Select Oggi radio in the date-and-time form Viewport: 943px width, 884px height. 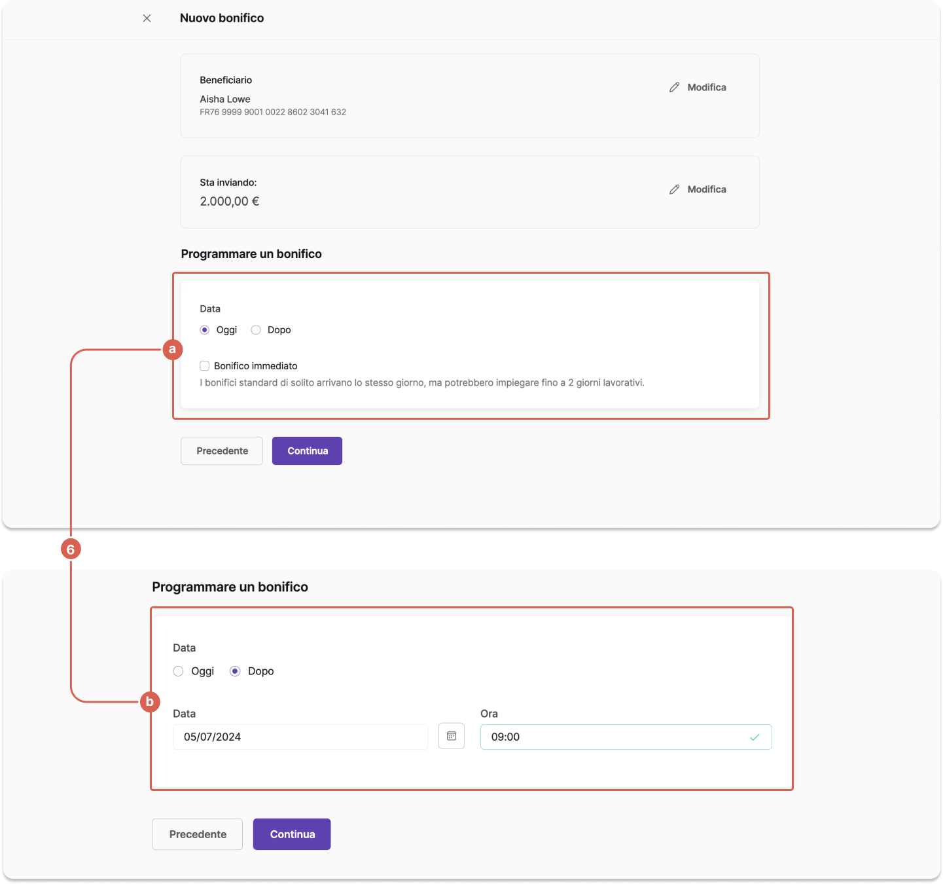pos(178,671)
